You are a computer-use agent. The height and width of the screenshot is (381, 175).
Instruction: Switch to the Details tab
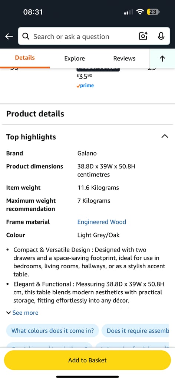(25, 58)
